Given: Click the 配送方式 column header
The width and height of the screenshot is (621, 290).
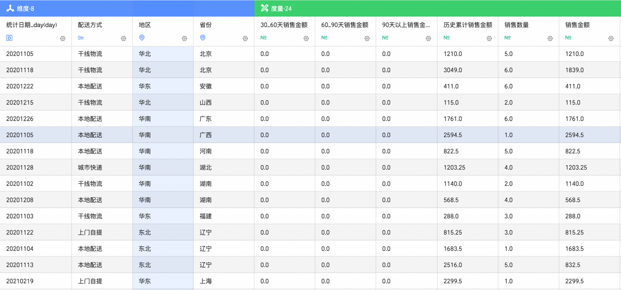Looking at the screenshot, I should click(102, 32).
